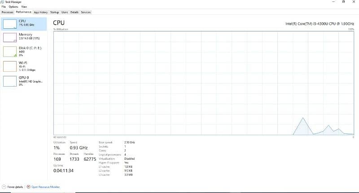
Task: Select the Disk 0 graph thumbnail
Action: (10, 52)
